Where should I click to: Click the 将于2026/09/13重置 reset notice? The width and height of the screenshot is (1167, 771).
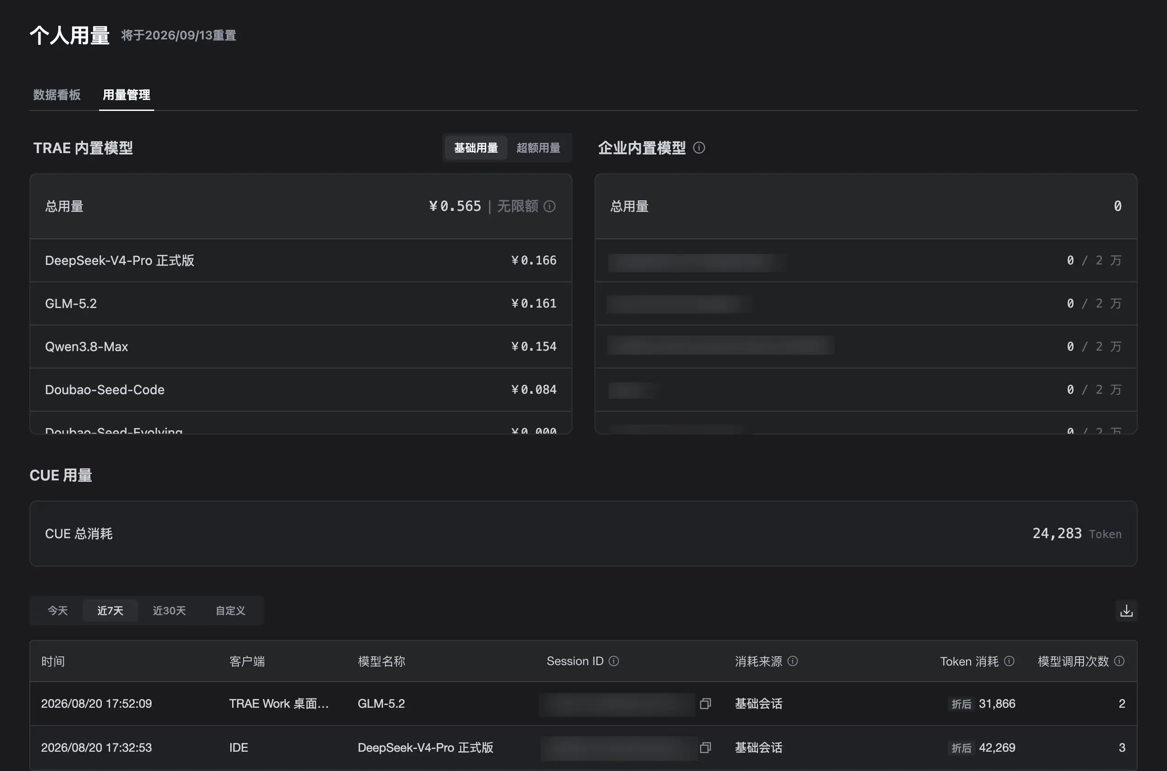178,35
